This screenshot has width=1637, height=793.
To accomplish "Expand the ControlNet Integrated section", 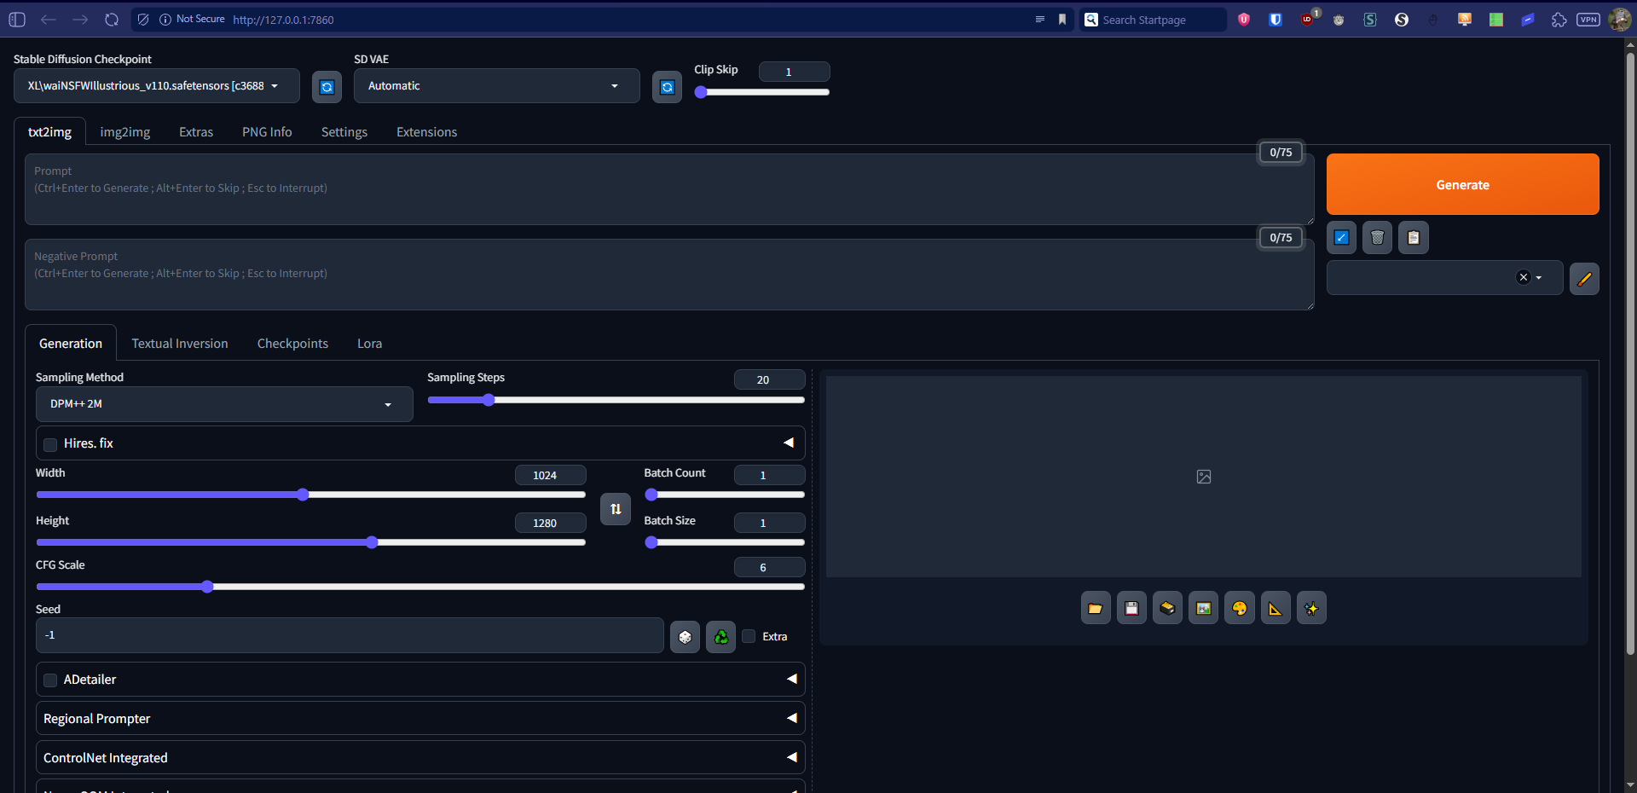I will click(x=420, y=758).
